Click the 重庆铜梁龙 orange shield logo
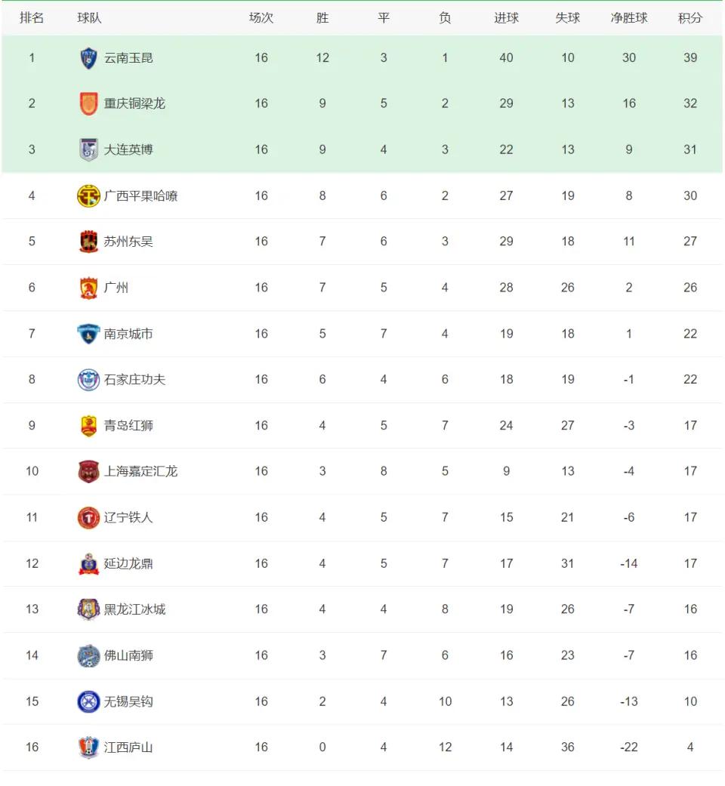 click(89, 103)
